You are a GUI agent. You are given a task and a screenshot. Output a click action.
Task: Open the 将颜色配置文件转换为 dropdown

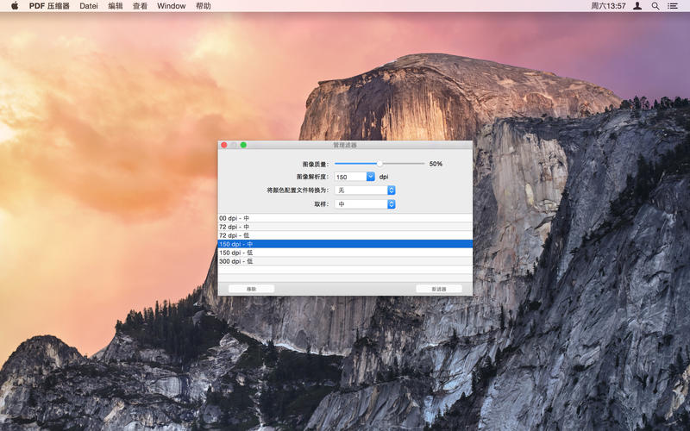pyautogui.click(x=366, y=190)
